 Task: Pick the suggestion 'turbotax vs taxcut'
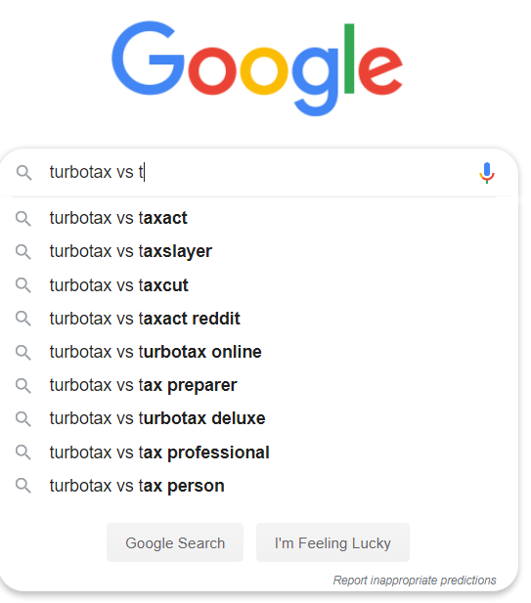tap(258, 285)
